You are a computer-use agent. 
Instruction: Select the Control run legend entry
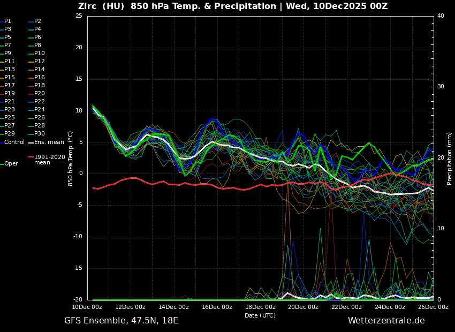tap(14, 142)
